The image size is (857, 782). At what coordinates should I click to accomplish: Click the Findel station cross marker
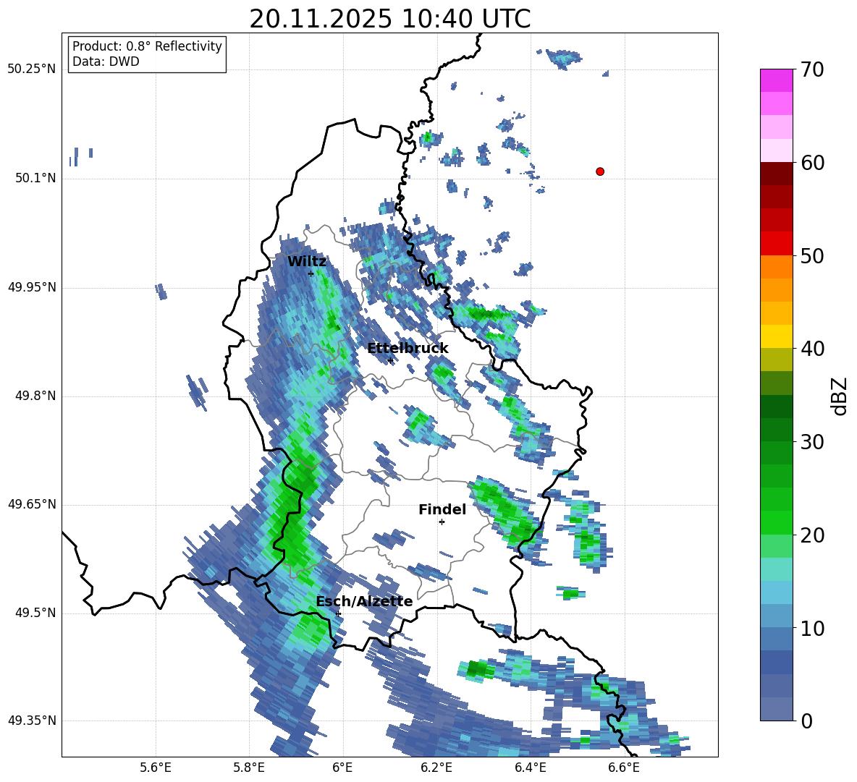[x=442, y=522]
